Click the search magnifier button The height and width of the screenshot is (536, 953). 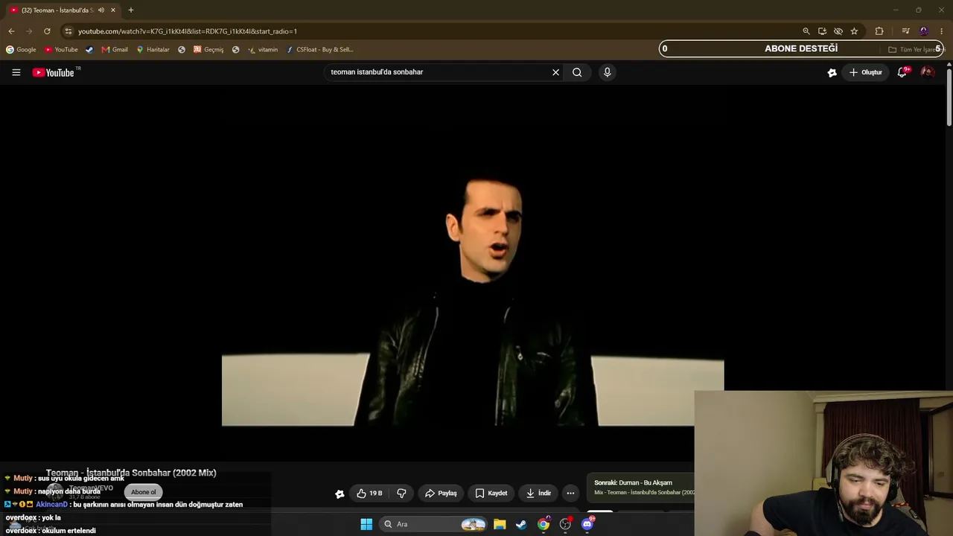pyautogui.click(x=577, y=72)
